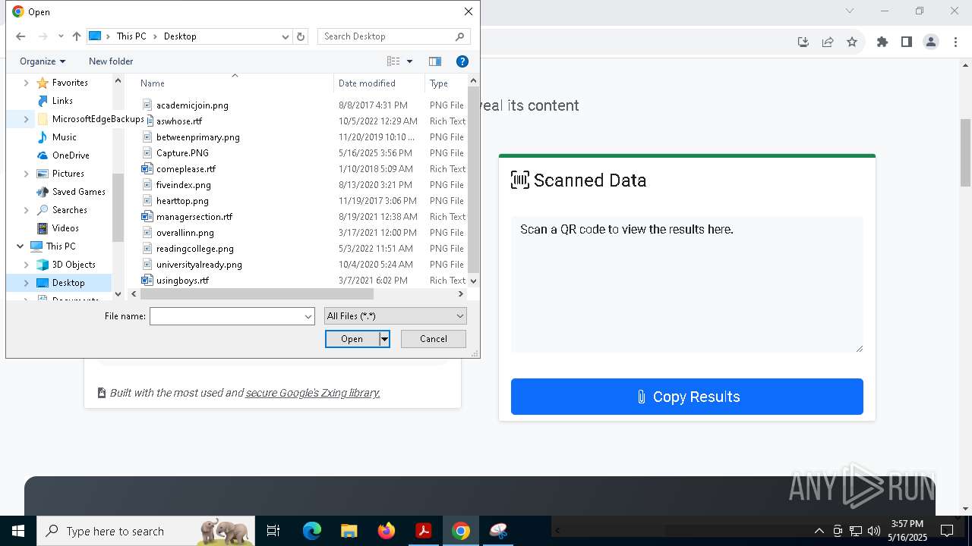Expand the Searches tree node
Viewport: 972px width, 546px height.
click(27, 210)
